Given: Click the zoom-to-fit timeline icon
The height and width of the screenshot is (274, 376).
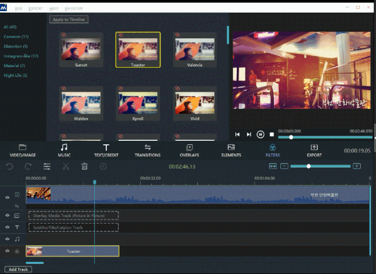Looking at the screenshot, I should [273, 166].
